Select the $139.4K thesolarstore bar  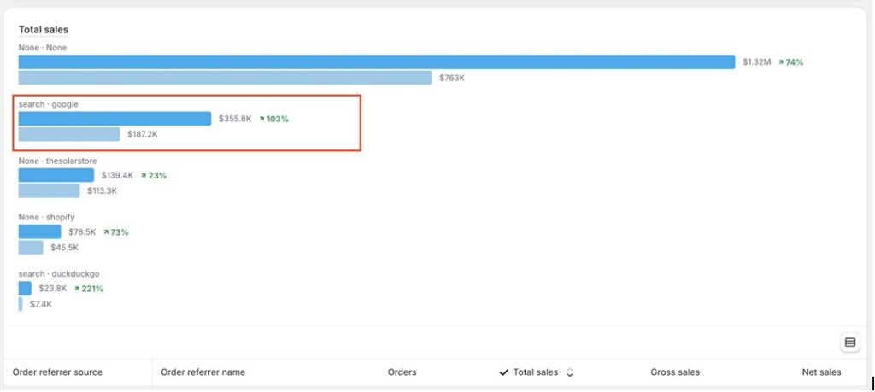coord(56,175)
